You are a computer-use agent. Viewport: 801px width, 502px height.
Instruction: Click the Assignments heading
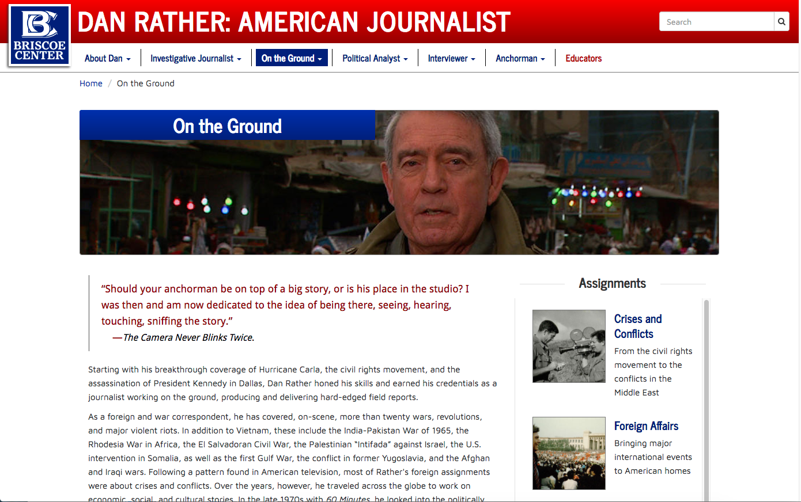(x=613, y=283)
